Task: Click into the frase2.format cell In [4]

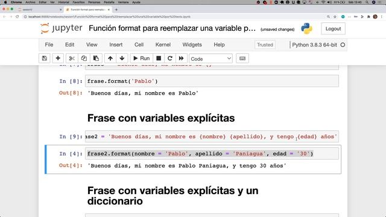Action: (x=212, y=154)
